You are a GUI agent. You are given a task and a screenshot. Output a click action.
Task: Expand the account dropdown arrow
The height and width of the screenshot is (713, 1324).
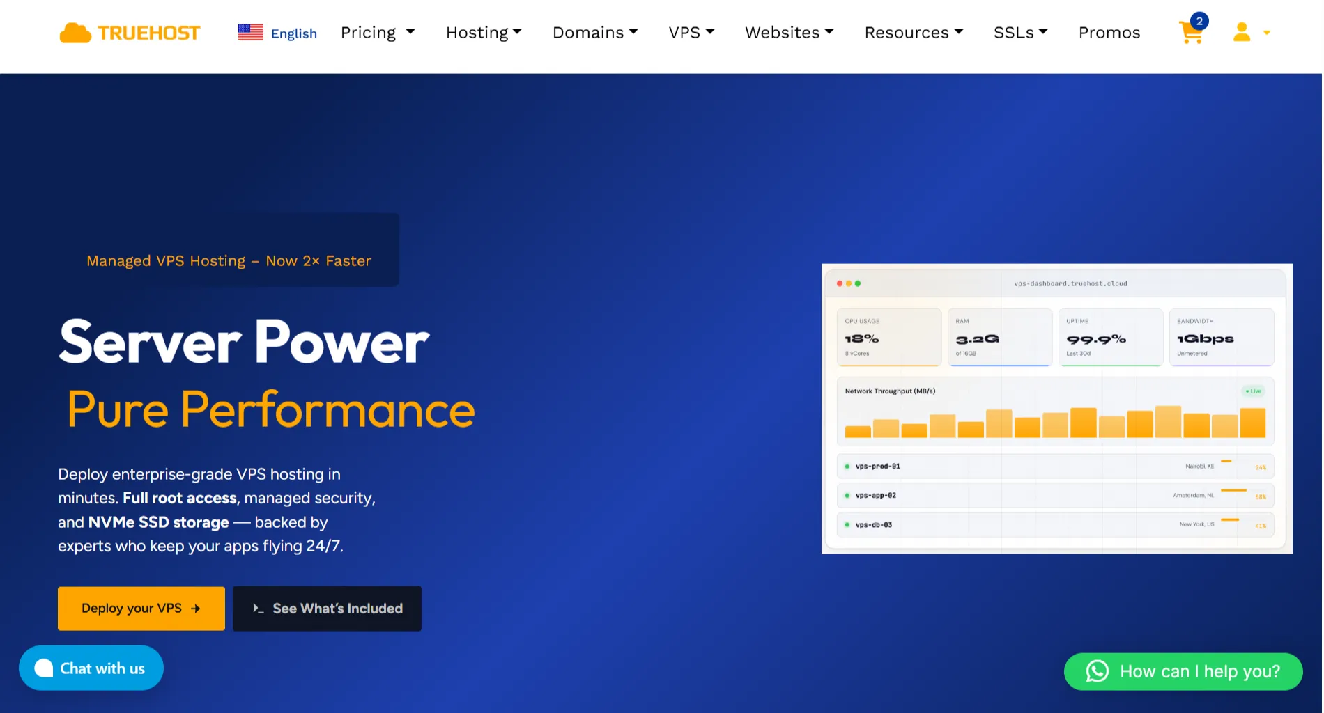coord(1267,33)
